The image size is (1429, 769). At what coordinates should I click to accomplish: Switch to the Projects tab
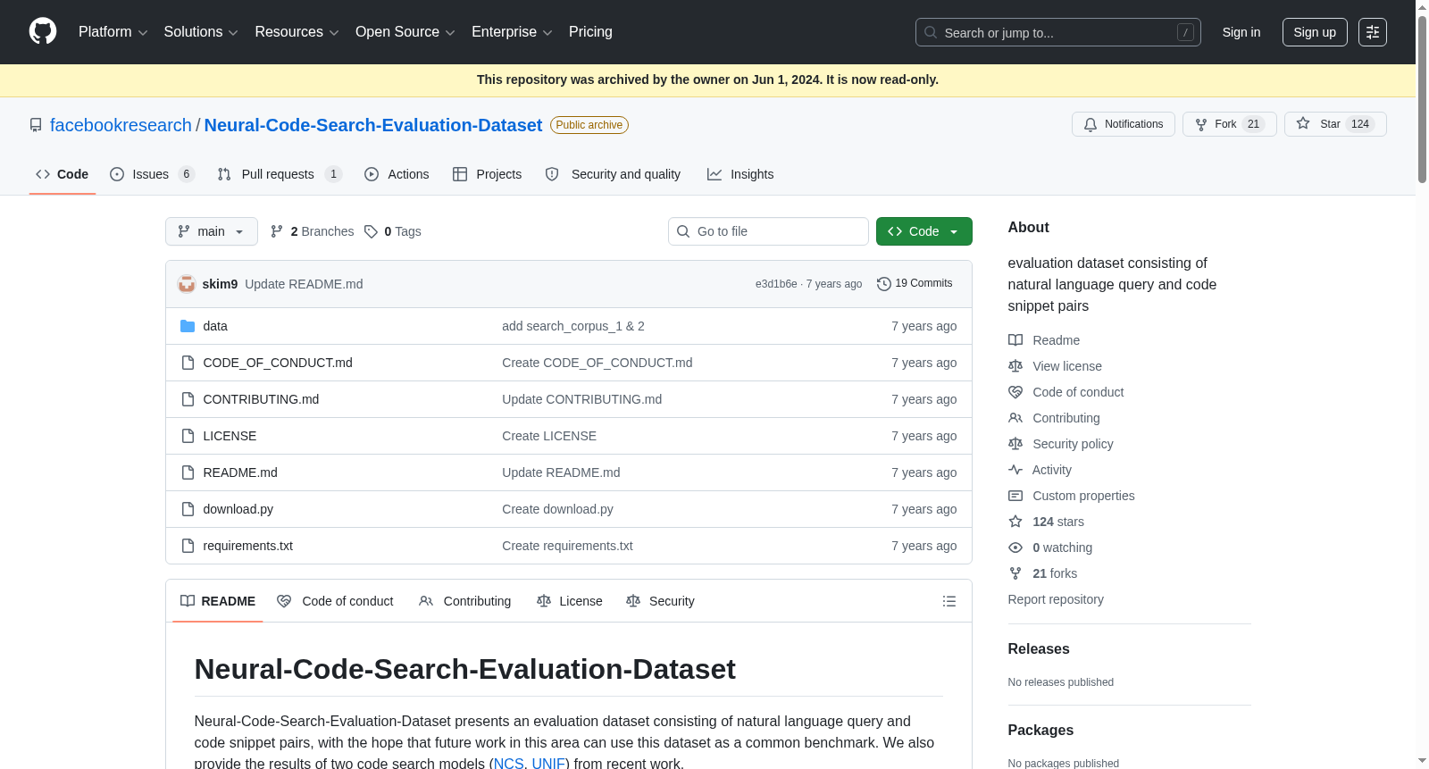coord(487,174)
